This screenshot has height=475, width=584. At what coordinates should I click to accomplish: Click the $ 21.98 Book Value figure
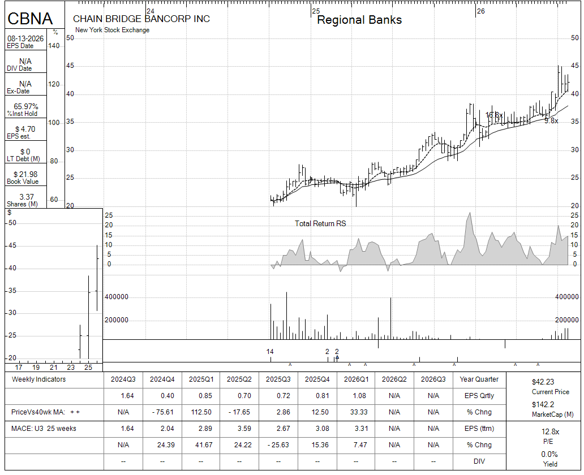click(25, 174)
